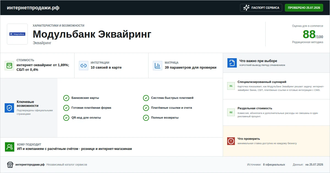Click the Ключевые возможности heading
Viewport: 330px width, 173px height.
(28, 104)
